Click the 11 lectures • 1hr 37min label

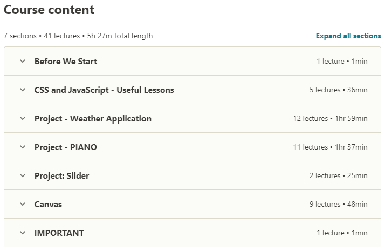(x=327, y=147)
